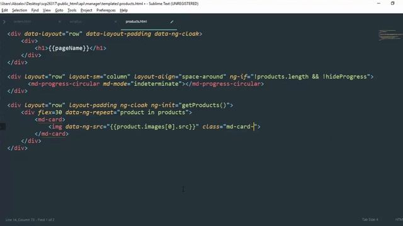403x226 pixels.
Task: Click the "column" layout-sm value
Action: coord(116,77)
